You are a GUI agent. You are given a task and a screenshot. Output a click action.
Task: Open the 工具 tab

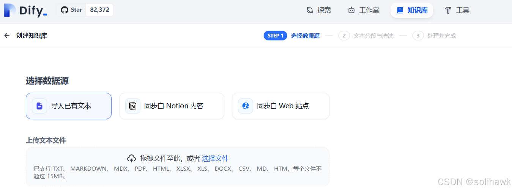point(457,10)
